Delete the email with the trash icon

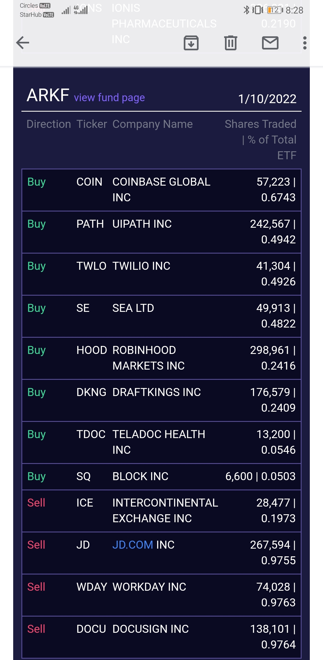pos(230,43)
